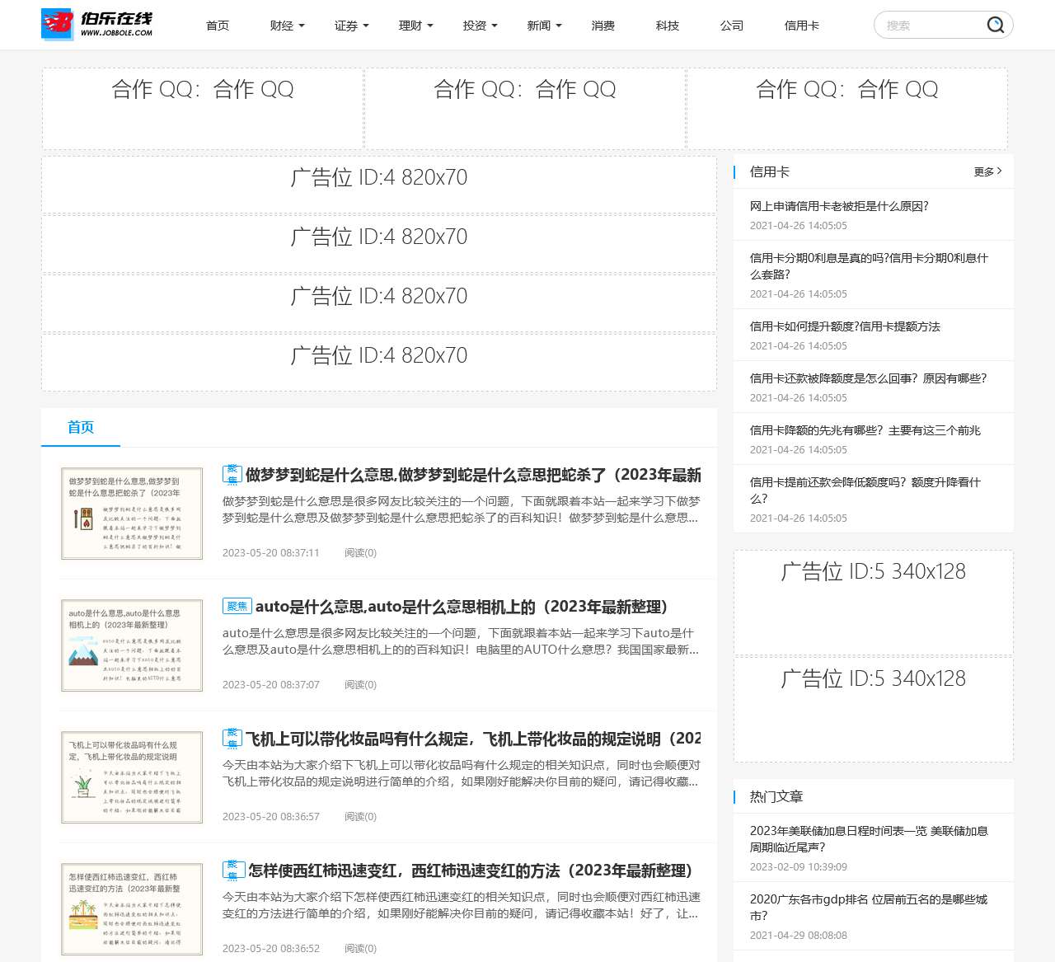1055x962 pixels.
Task: Click 聚焦 badge on 做梦梦到蛇 article
Action: (x=232, y=474)
